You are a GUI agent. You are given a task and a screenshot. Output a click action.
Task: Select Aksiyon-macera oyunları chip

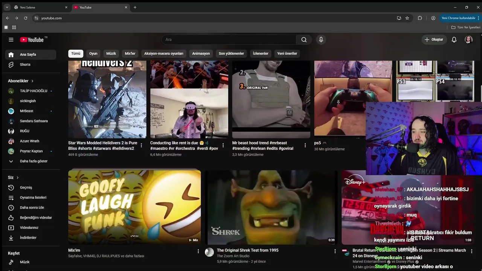164,53
